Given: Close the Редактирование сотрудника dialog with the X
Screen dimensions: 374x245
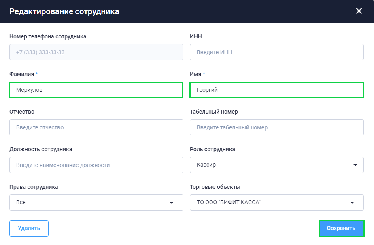Looking at the screenshot, I should (359, 11).
